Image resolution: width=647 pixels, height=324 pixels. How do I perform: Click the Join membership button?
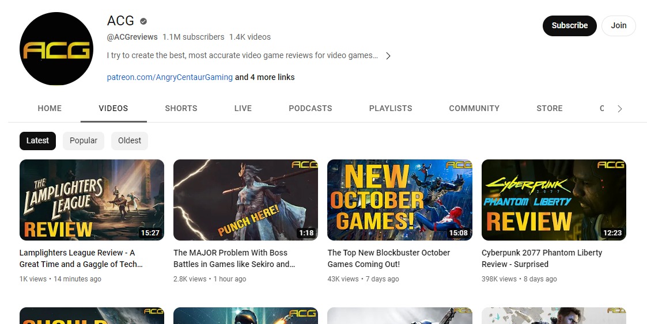point(618,25)
